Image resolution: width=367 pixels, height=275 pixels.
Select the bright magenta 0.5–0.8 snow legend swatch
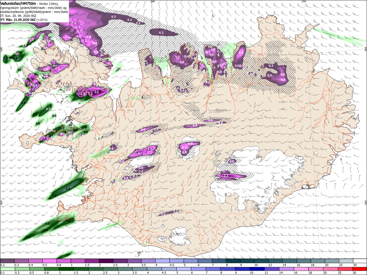tap(50, 261)
